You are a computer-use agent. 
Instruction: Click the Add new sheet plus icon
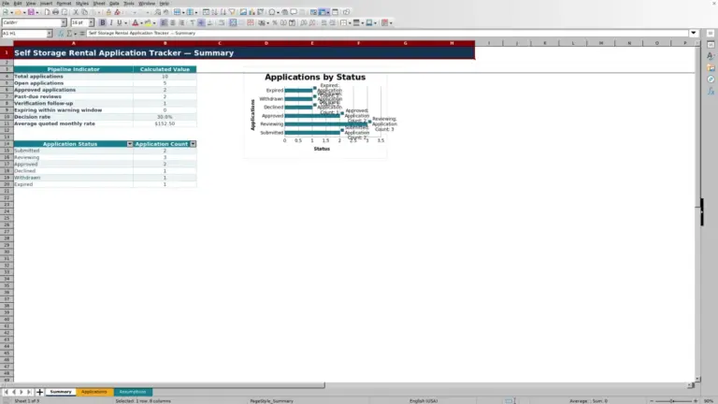pyautogui.click(x=39, y=392)
